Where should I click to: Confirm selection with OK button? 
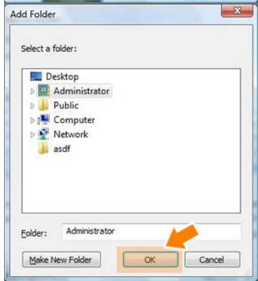pyautogui.click(x=150, y=260)
